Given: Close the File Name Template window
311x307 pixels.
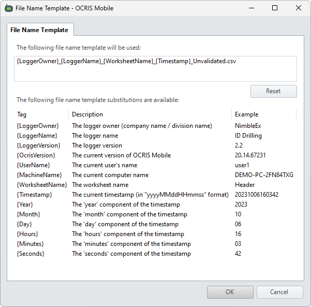Looking at the screenshot, I should pyautogui.click(x=299, y=8).
